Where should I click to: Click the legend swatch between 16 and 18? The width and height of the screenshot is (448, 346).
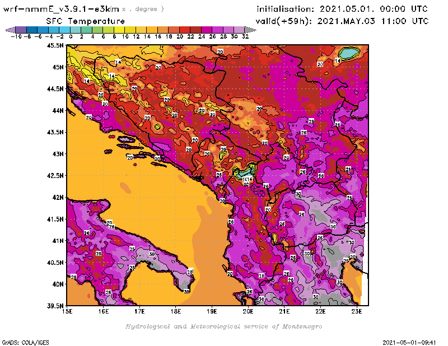163,30
